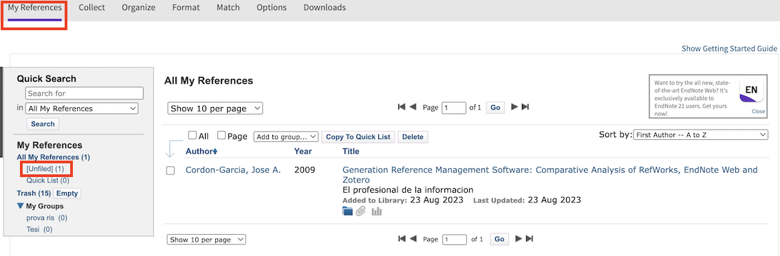780x256 pixels.
Task: Open the Tesi group
Action: pyautogui.click(x=39, y=229)
